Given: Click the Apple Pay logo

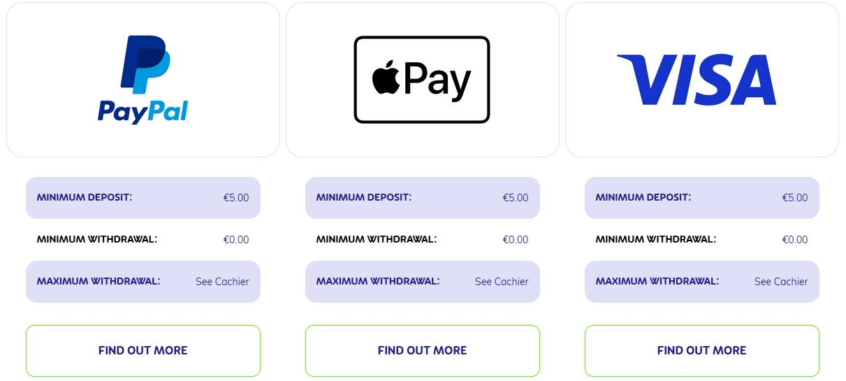Looking at the screenshot, I should (422, 80).
